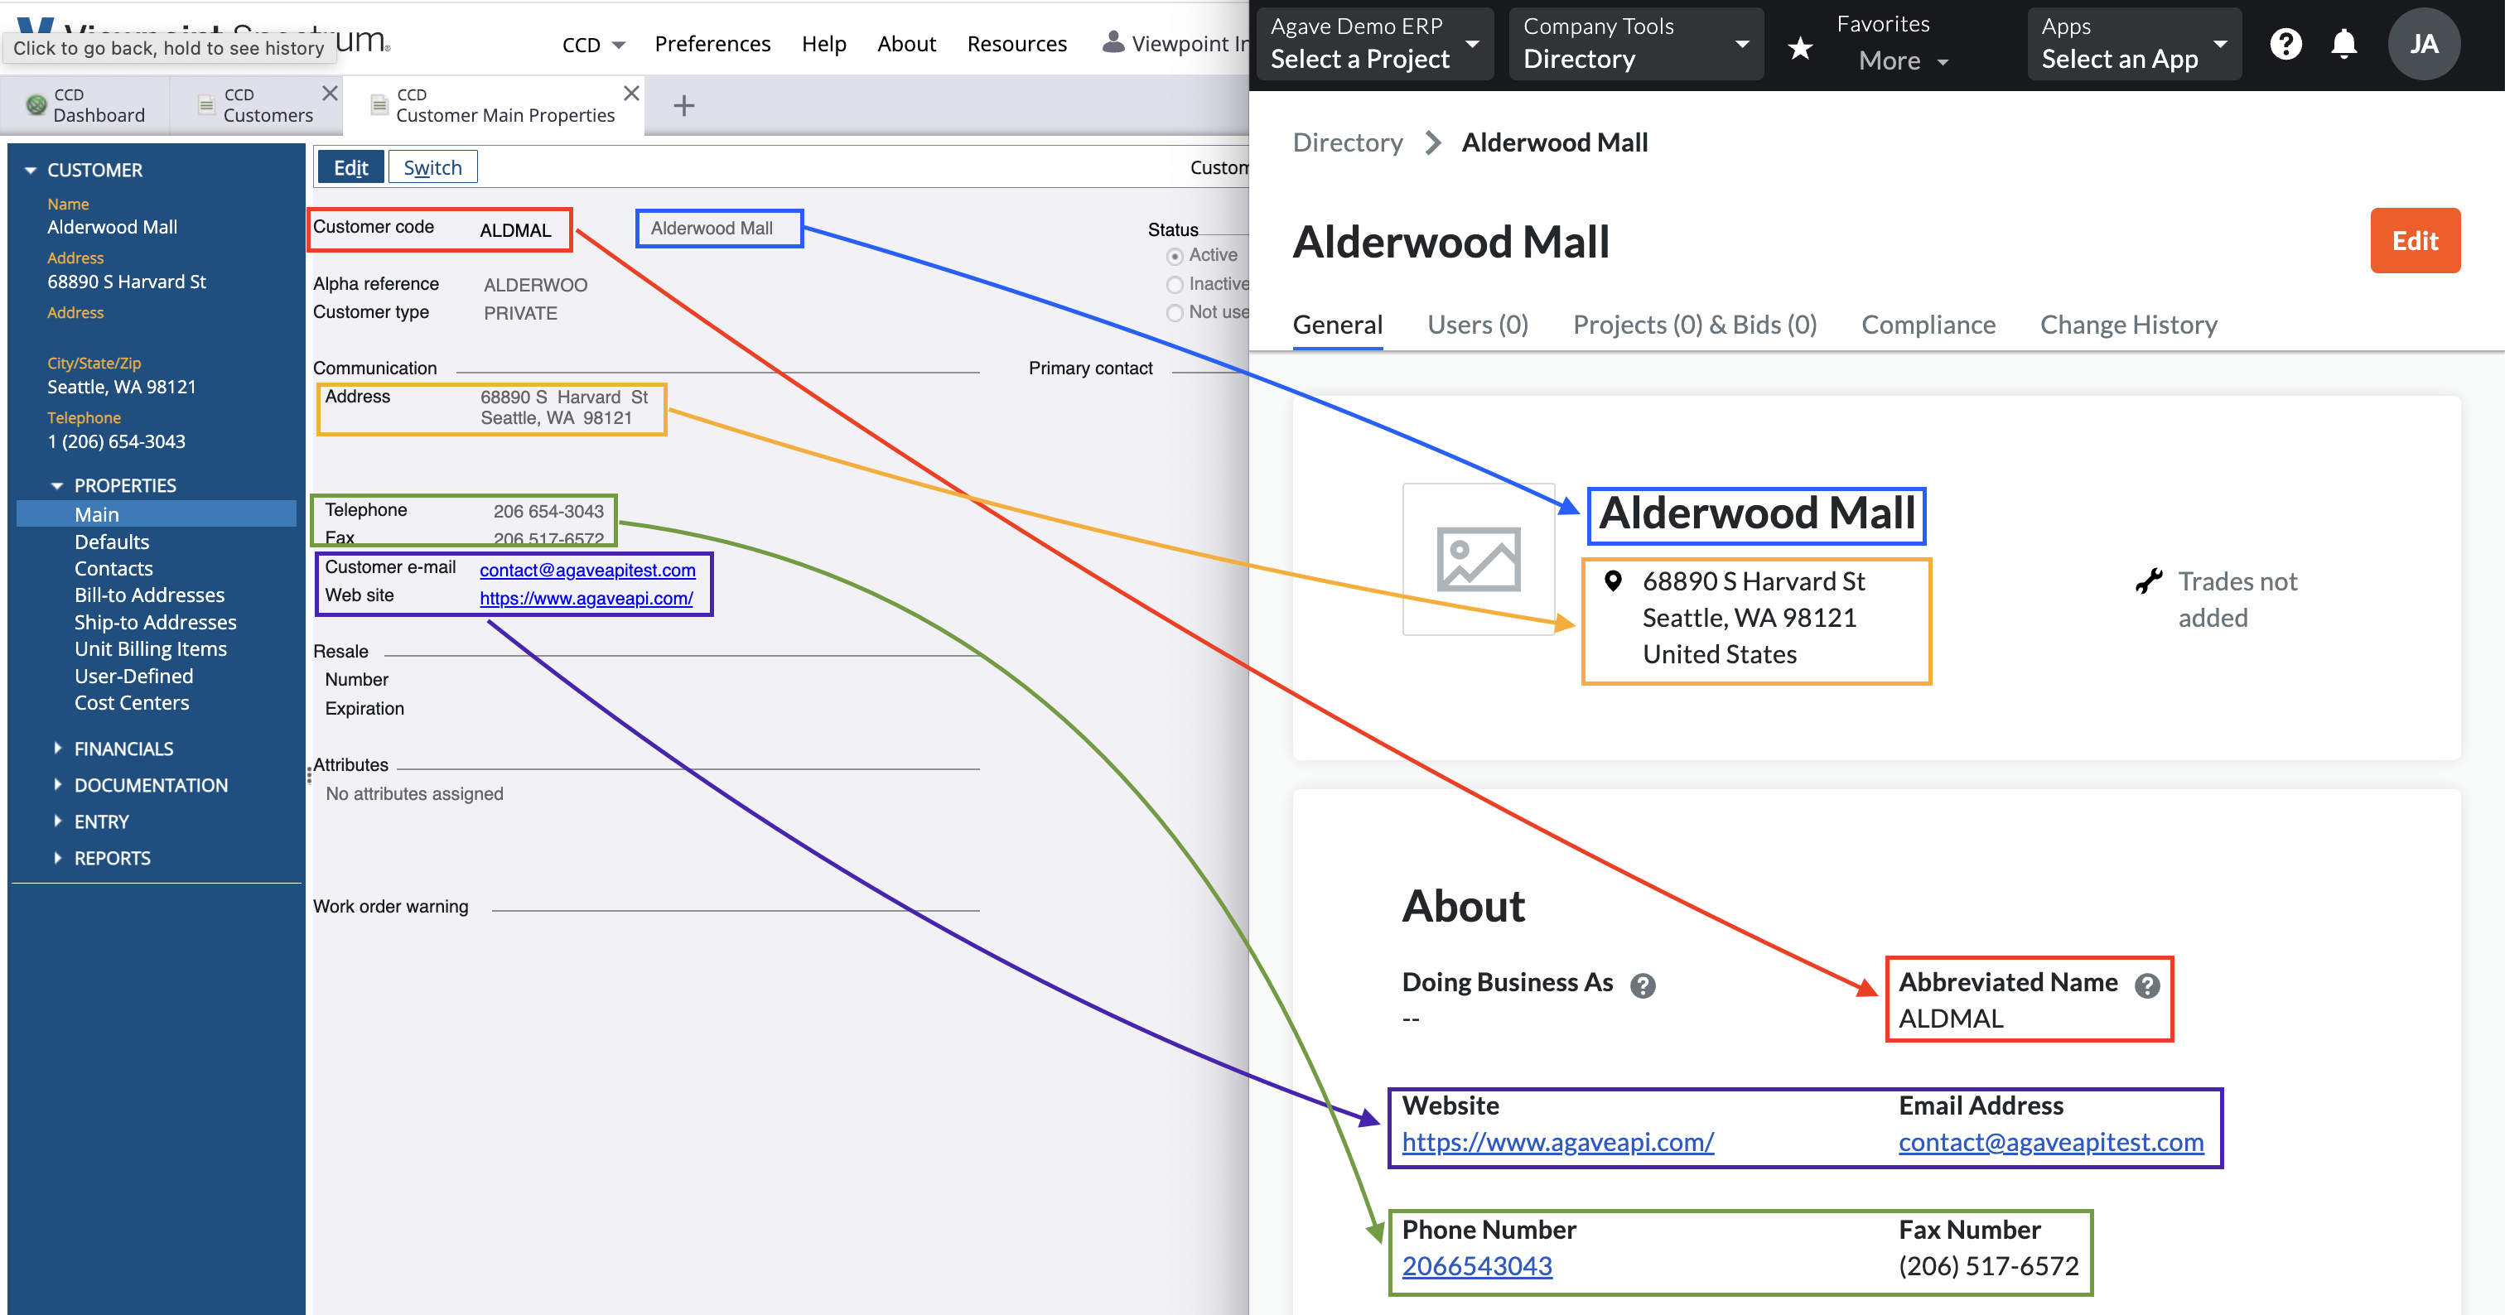Collapse the CUSTOMER section

tap(30, 170)
